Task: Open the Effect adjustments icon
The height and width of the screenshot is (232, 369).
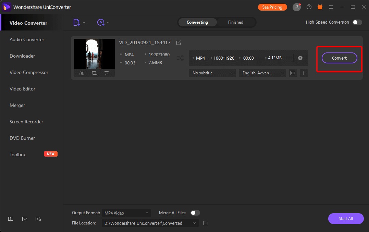Action: click(107, 73)
